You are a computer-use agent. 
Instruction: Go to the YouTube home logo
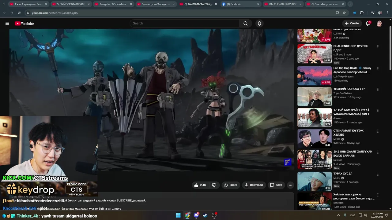(24, 24)
